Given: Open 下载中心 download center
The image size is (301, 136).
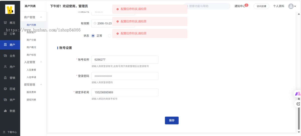Looking at the screenshot, I should coord(10,132).
